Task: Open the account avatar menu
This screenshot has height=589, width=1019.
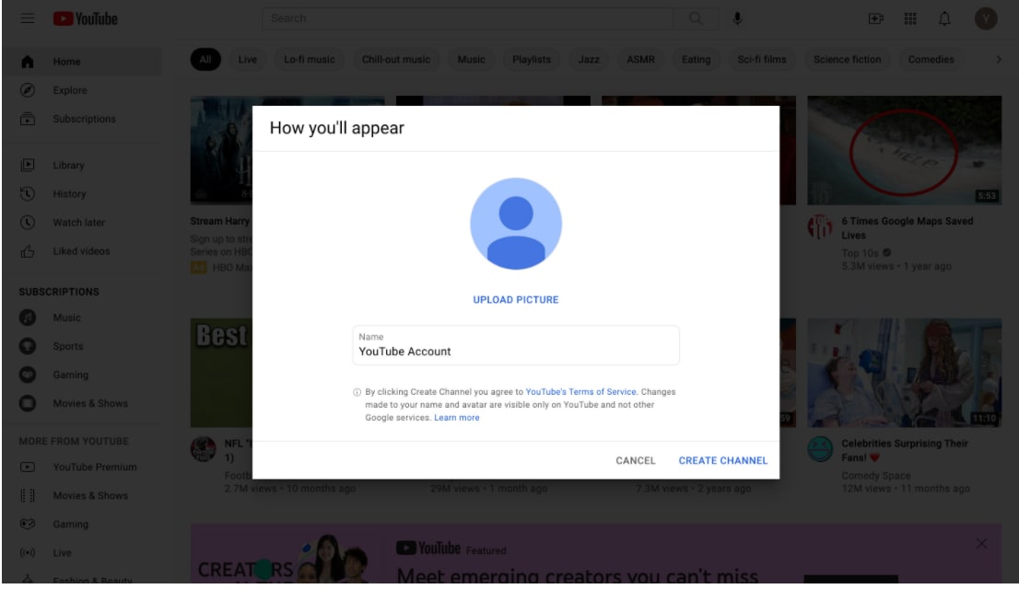Action: [x=985, y=18]
